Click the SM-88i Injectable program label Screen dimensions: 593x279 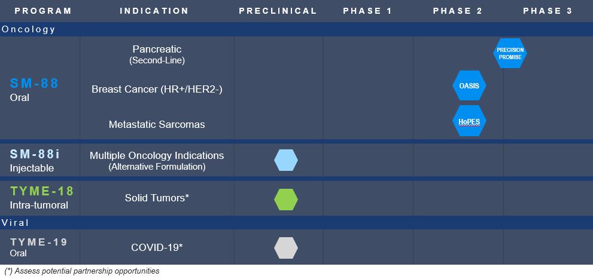(x=35, y=160)
